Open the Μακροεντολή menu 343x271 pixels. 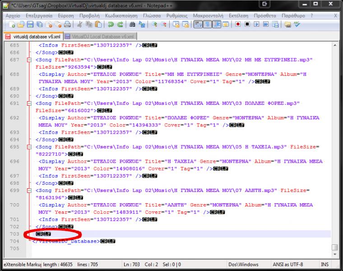(x=208, y=16)
